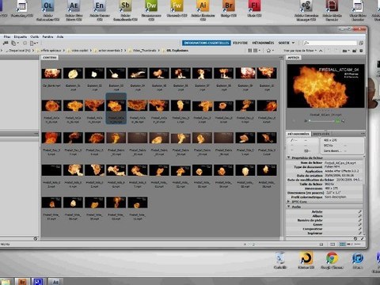380x285 pixels.
Task: Switch to the SORTIE workspace
Action: pos(284,43)
